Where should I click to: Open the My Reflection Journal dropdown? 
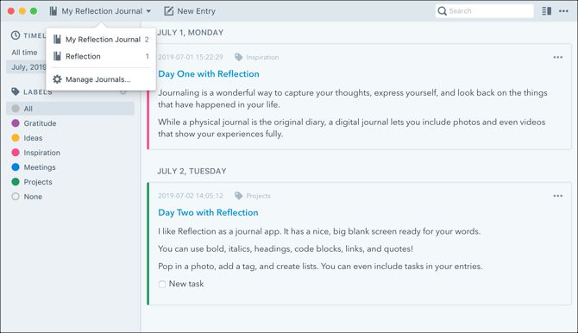click(x=100, y=11)
